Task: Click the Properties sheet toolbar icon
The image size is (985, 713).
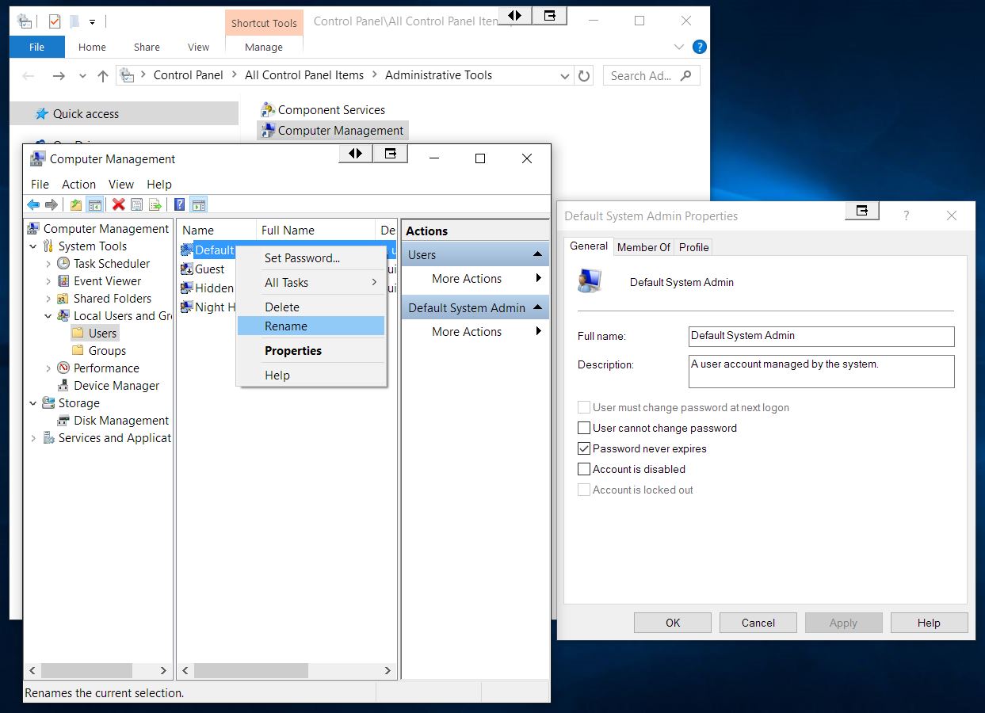Action: point(137,205)
